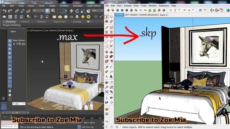Select the SketchUp Line pencil tool

(107, 27)
